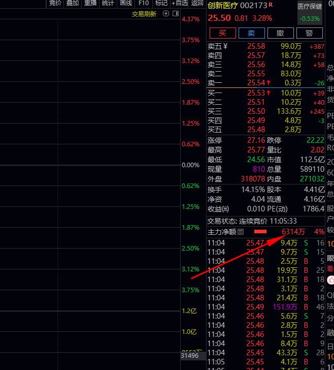Click the 交易刷新 link

coord(144,14)
